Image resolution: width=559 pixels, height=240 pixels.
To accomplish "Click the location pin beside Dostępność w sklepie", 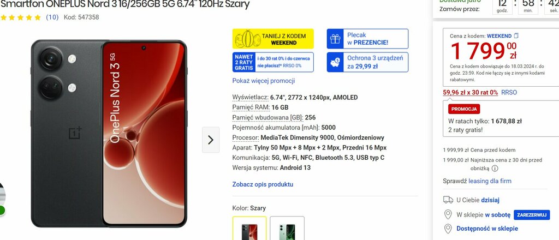I will tap(448, 229).
